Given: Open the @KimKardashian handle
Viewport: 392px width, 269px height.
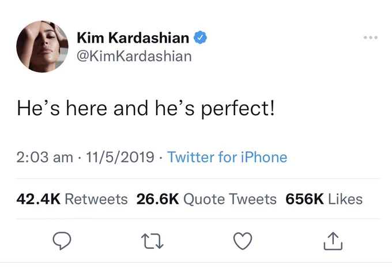Looking at the screenshot, I should (134, 56).
